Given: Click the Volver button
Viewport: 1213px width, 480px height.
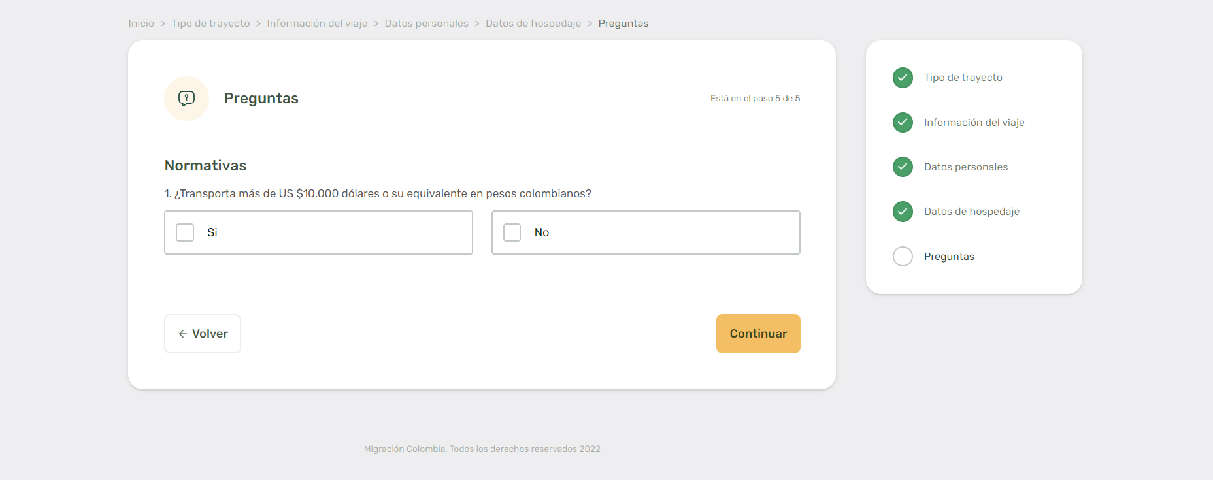Looking at the screenshot, I should [x=203, y=334].
